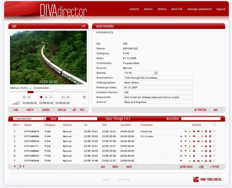Check the box for the 02PGM5634 row
The height and width of the screenshot is (188, 232).
pyautogui.click(x=215, y=141)
